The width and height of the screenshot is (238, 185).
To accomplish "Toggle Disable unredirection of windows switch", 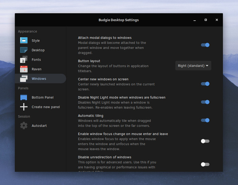I will click(205, 164).
